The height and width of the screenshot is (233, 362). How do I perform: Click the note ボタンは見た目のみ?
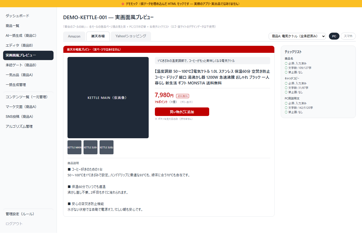[x=174, y=119]
